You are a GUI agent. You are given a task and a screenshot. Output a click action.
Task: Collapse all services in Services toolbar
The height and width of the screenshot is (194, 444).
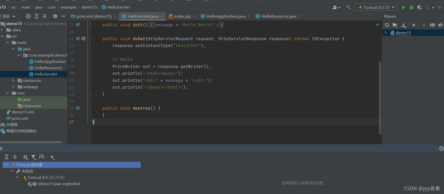pos(15,157)
